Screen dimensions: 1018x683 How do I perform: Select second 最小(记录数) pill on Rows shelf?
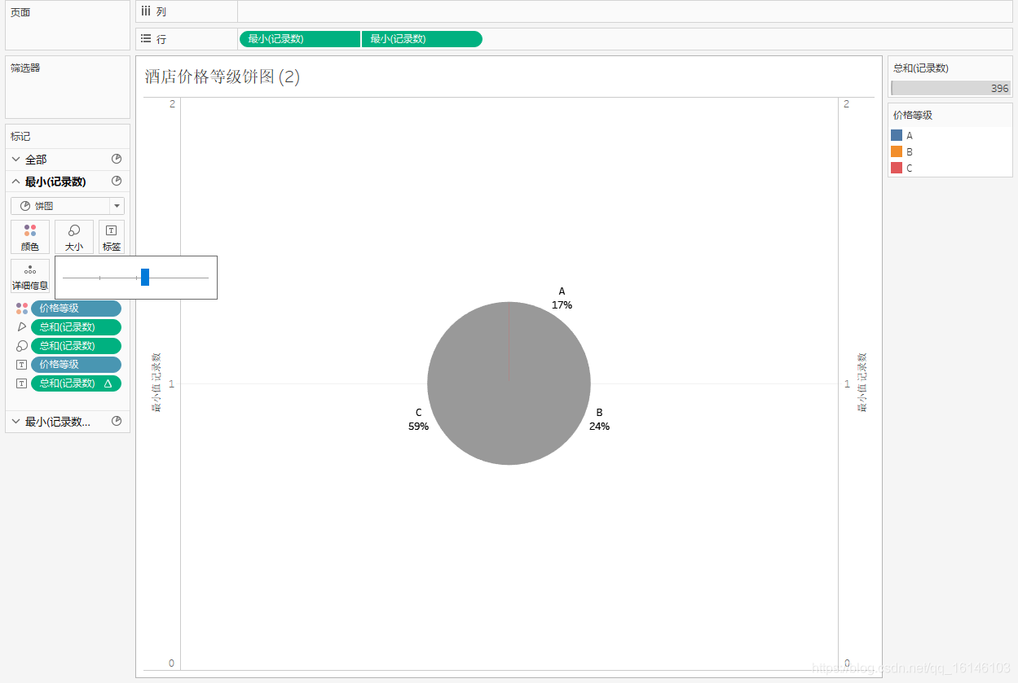[422, 39]
